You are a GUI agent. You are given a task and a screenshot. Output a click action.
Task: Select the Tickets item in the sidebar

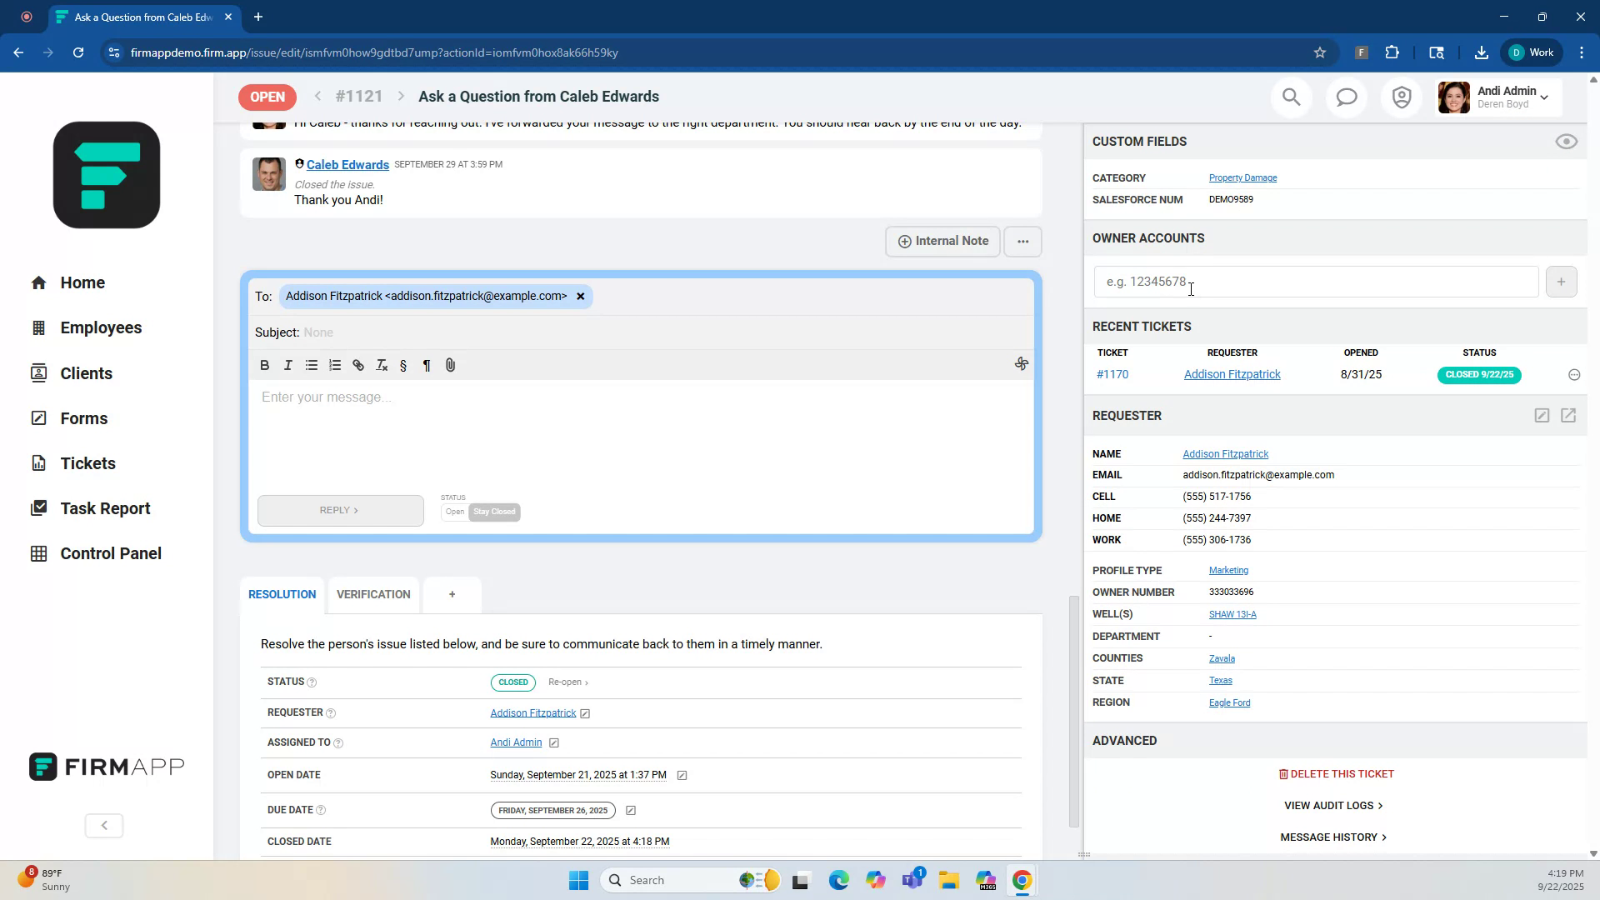(87, 462)
